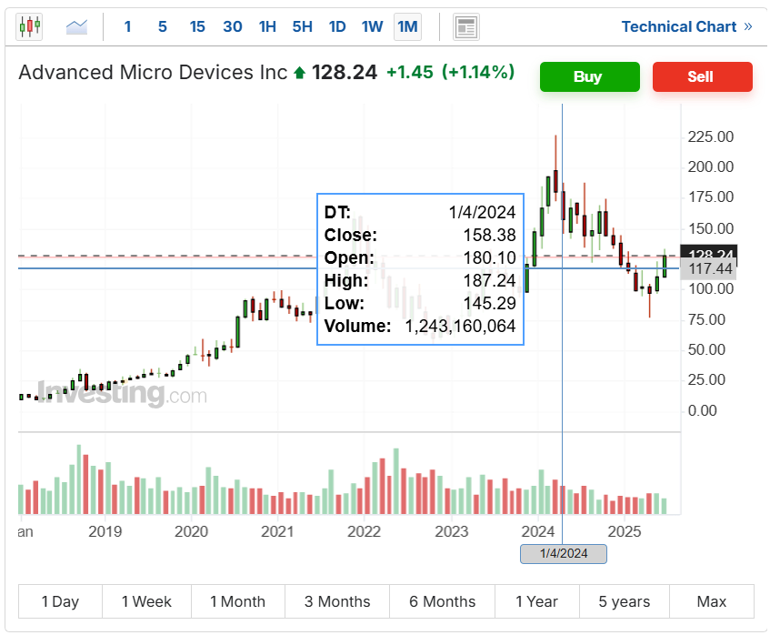Click the red Sell button
This screenshot has width=770, height=635.
702,76
